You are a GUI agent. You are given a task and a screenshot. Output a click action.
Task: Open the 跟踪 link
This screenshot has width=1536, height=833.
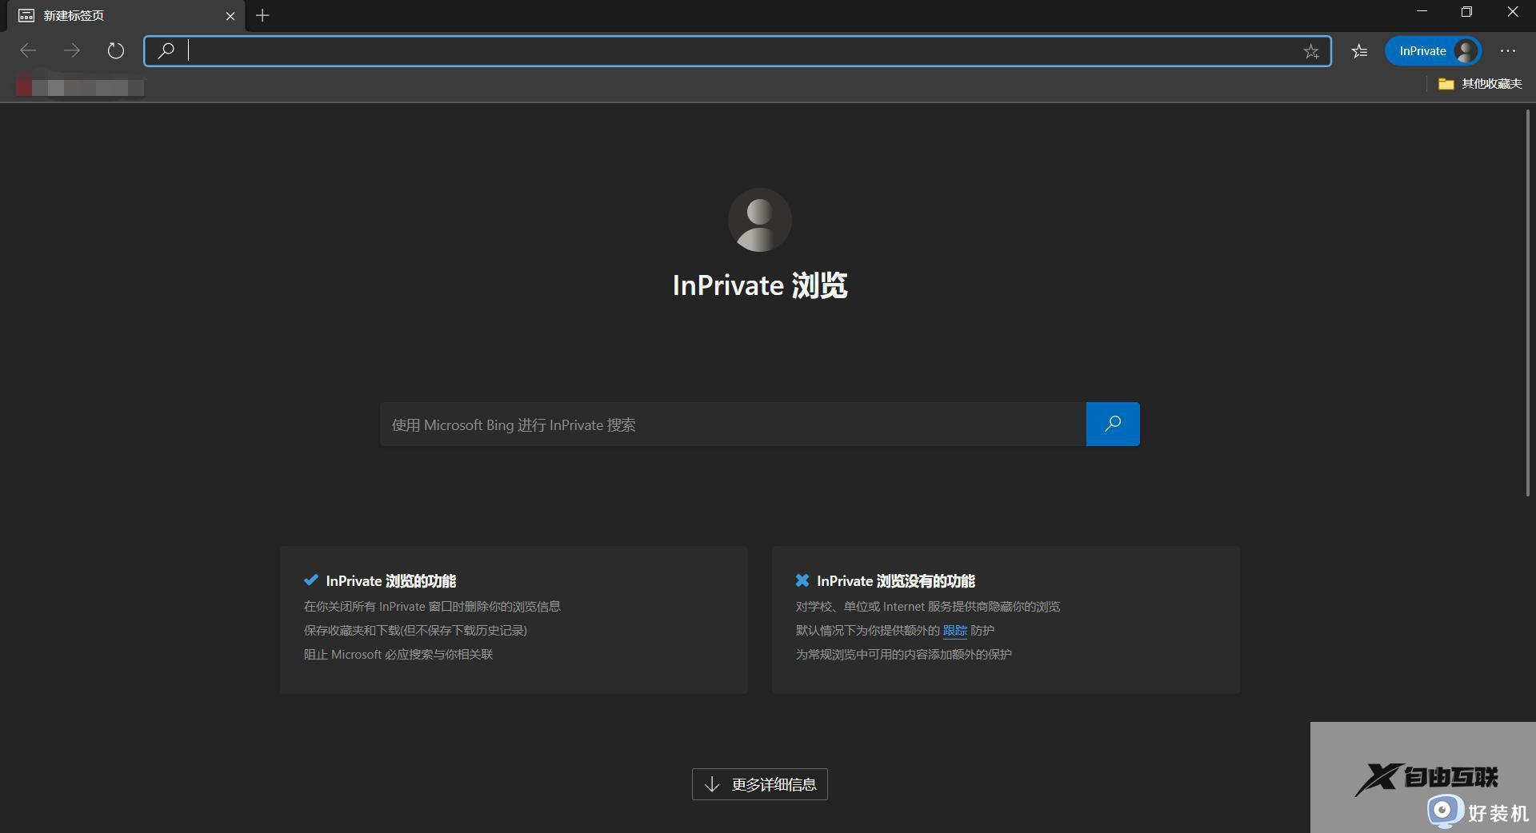(x=955, y=631)
